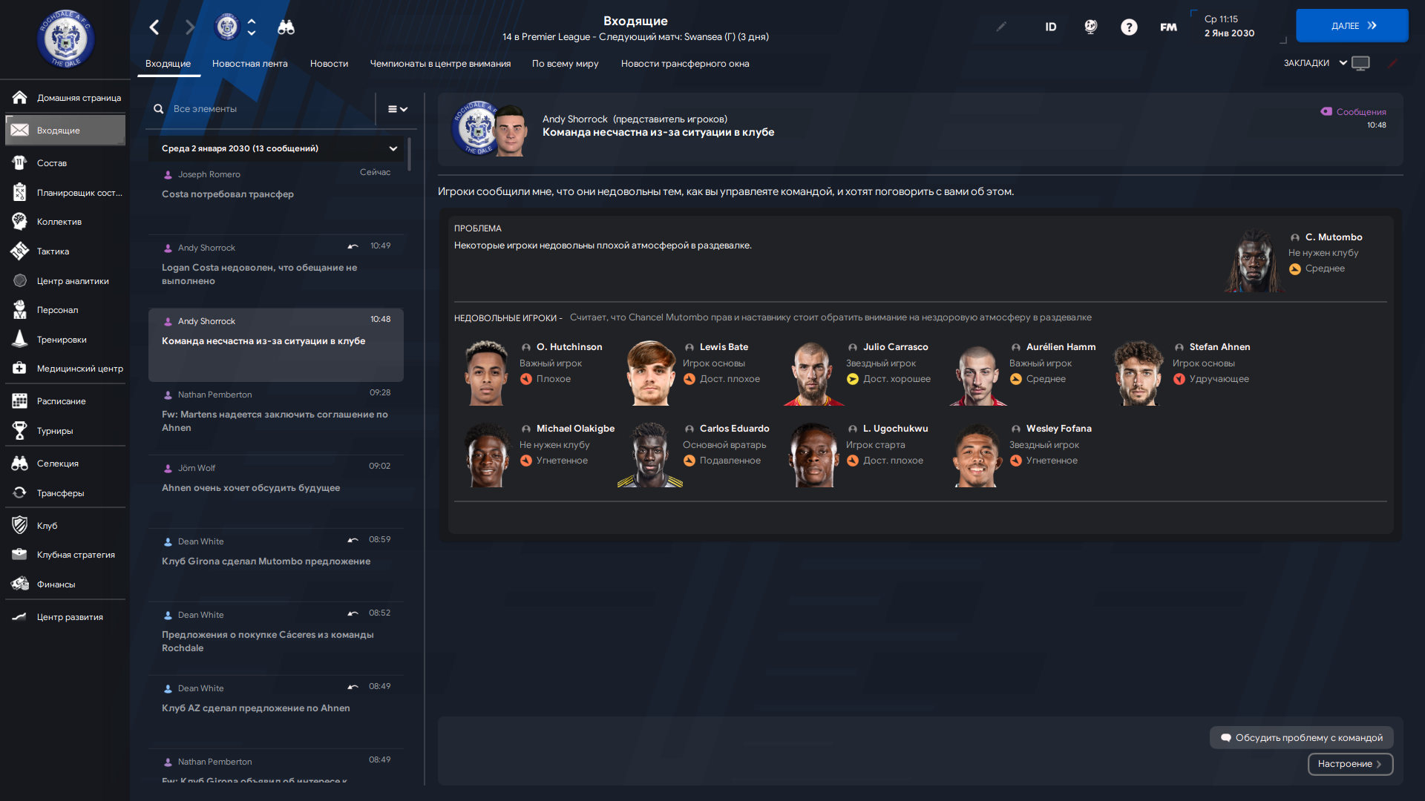Click the Rochdale club badge stepper arrows
This screenshot has width=1425, height=801.
252,27
